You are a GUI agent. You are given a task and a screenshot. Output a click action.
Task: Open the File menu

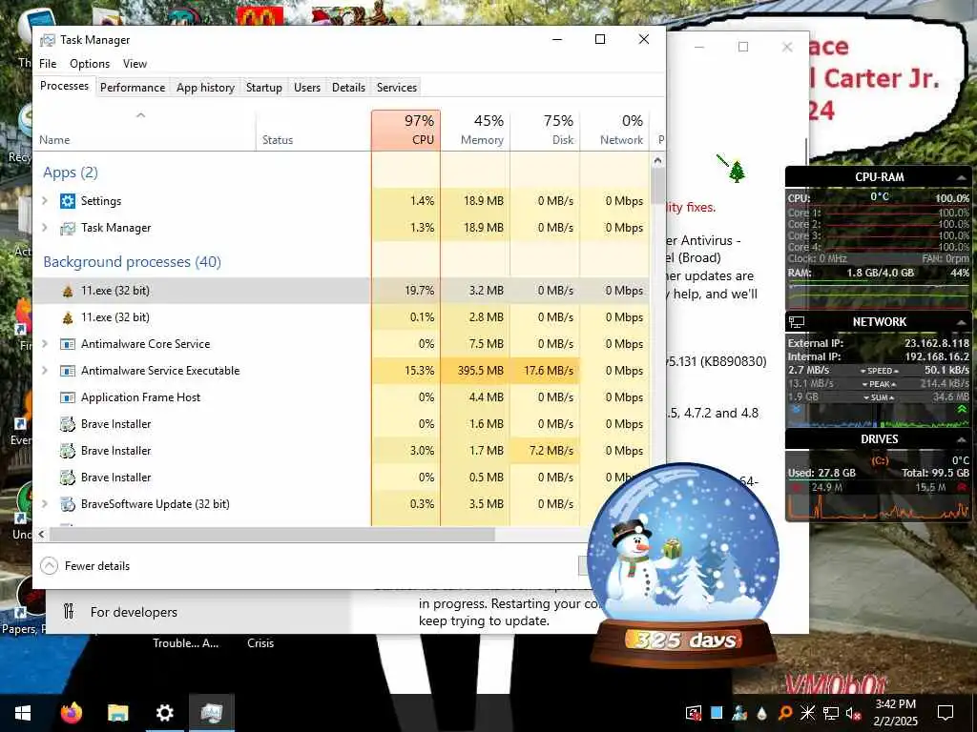48,64
